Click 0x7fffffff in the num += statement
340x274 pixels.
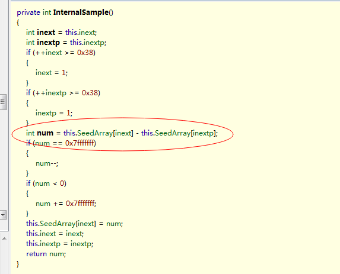[x=80, y=204]
